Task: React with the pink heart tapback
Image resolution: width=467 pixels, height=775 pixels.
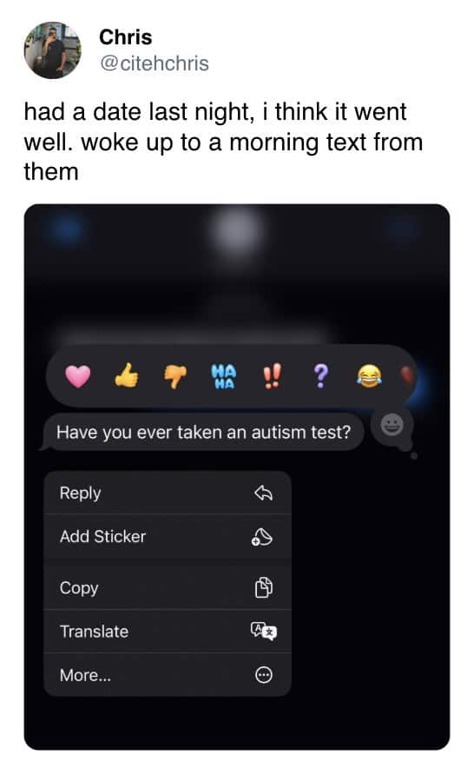Action: tap(78, 376)
